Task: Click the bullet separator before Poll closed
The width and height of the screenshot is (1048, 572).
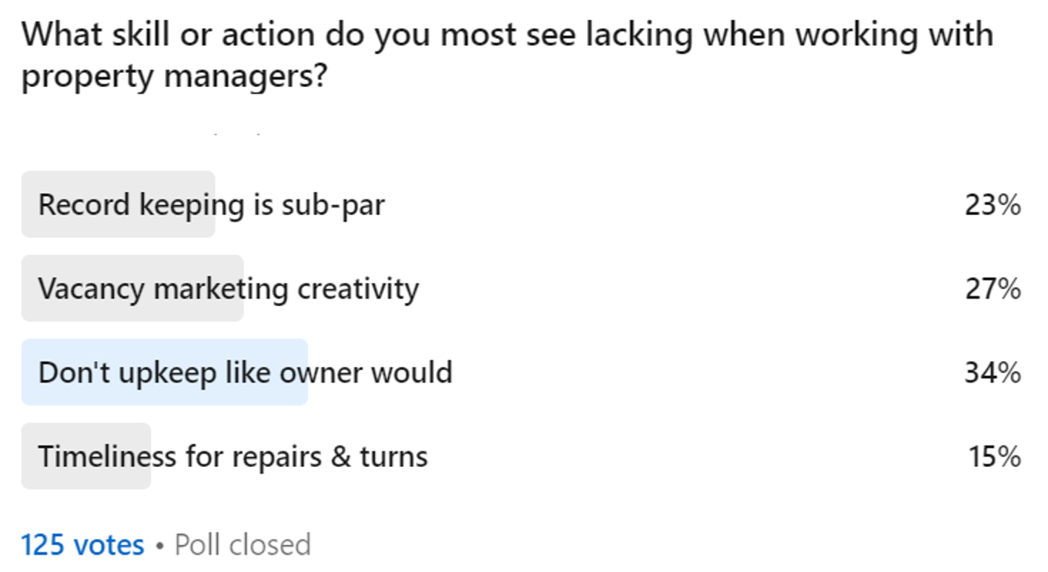Action: 160,546
